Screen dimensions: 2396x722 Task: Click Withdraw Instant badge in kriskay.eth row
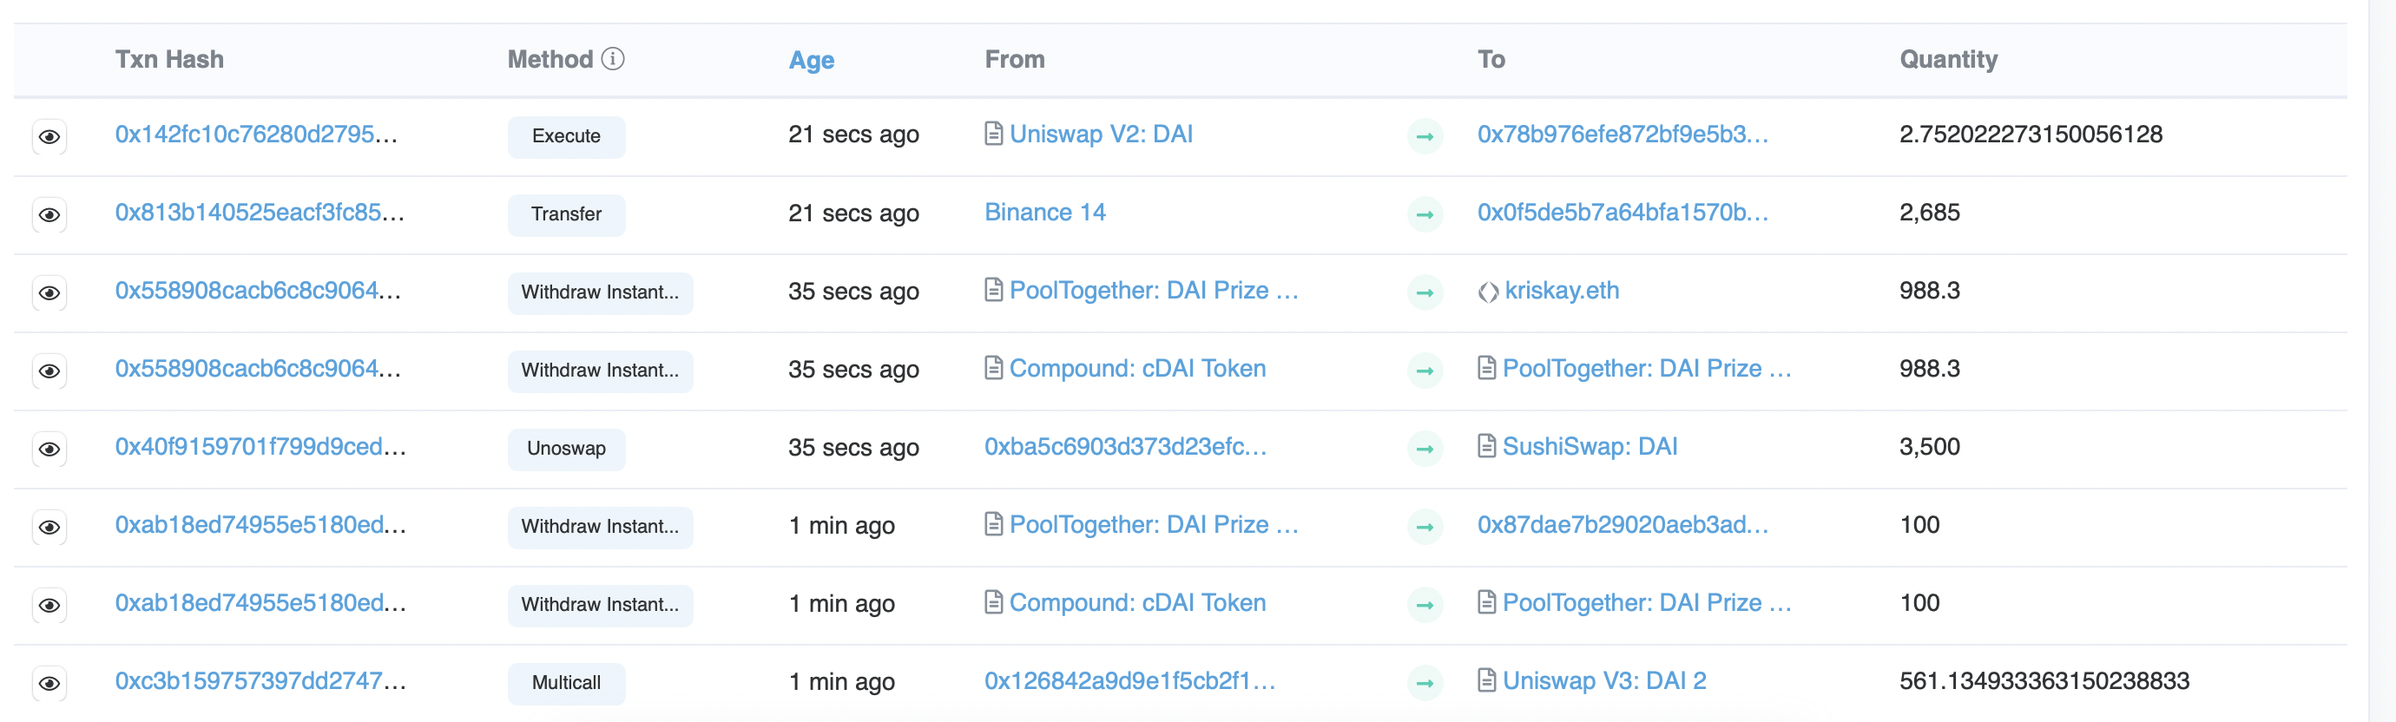(600, 292)
